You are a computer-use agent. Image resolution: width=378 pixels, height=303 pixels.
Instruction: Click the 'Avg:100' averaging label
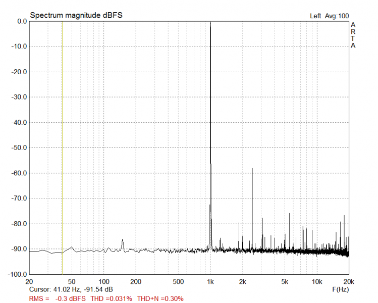point(337,16)
